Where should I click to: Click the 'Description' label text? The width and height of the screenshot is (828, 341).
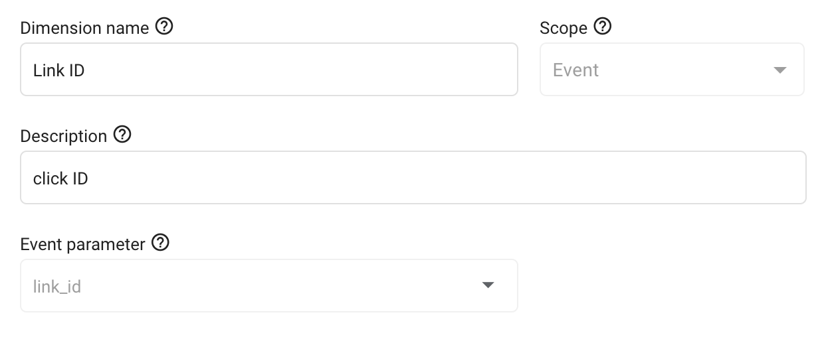pyautogui.click(x=64, y=136)
